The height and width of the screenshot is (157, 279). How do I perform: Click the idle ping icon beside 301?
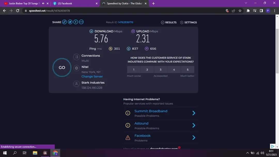(x=111, y=49)
